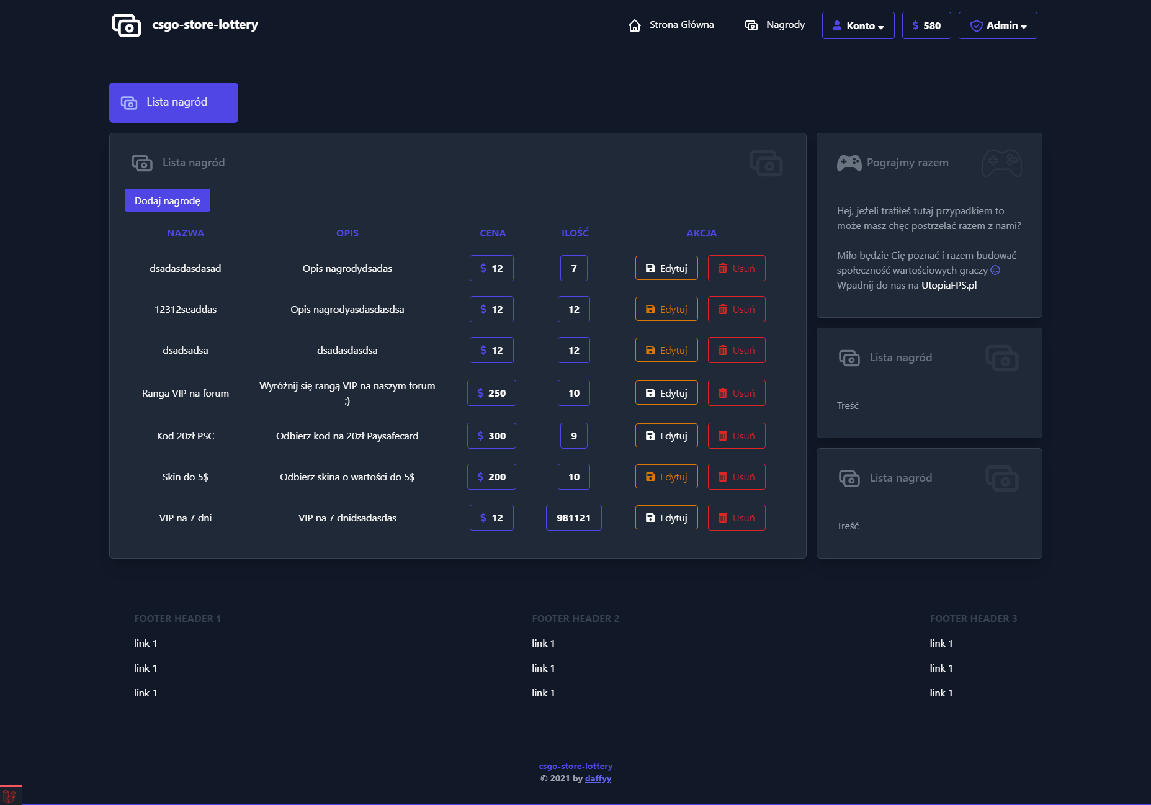
Task: Remove the Kod 20zł PSC reward
Action: (x=737, y=436)
